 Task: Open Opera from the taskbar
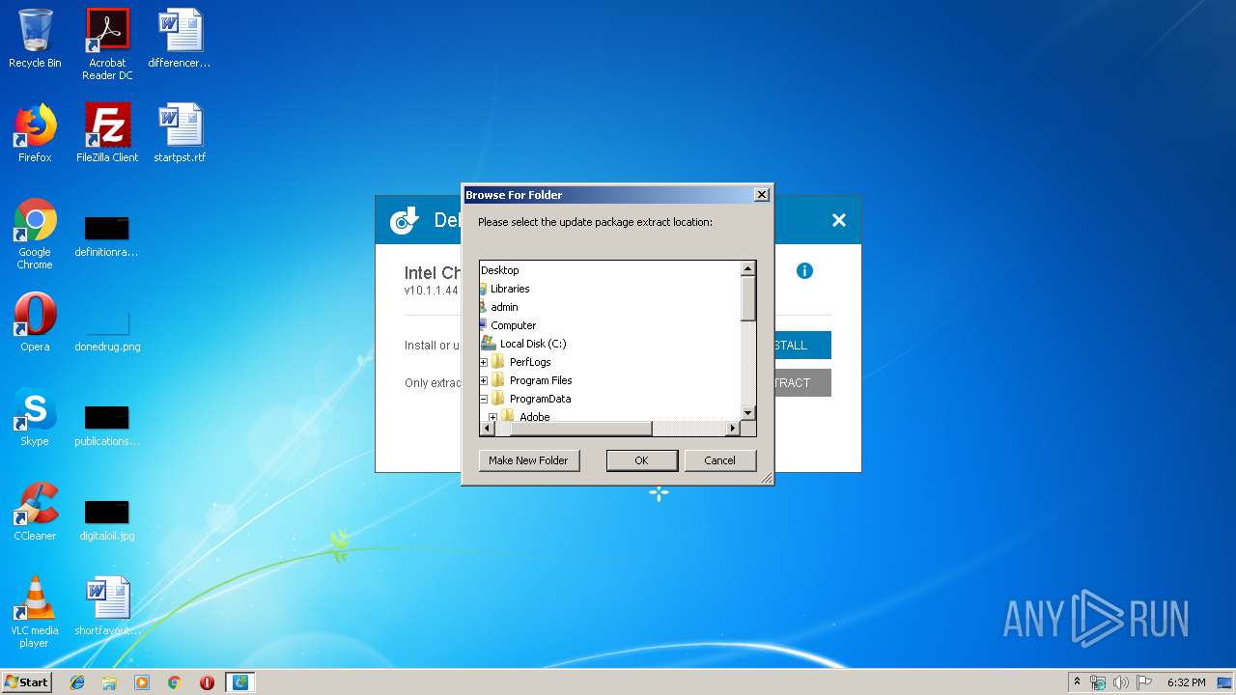pyautogui.click(x=207, y=682)
